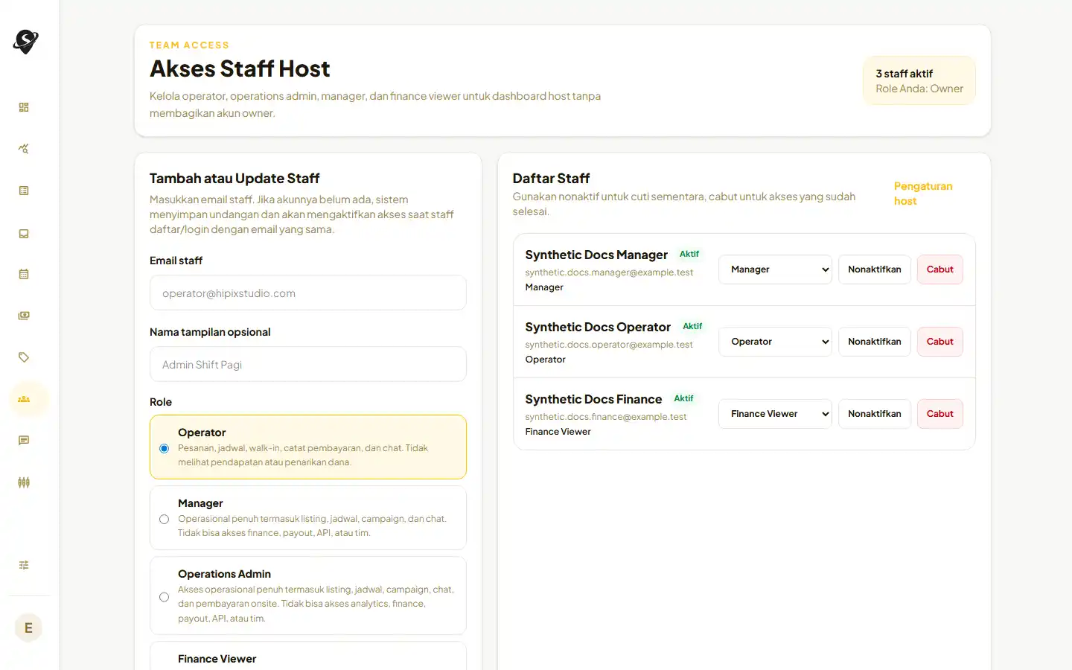Click the planet logo in the sidebar
Image resolution: width=1072 pixels, height=670 pixels.
coord(25,42)
